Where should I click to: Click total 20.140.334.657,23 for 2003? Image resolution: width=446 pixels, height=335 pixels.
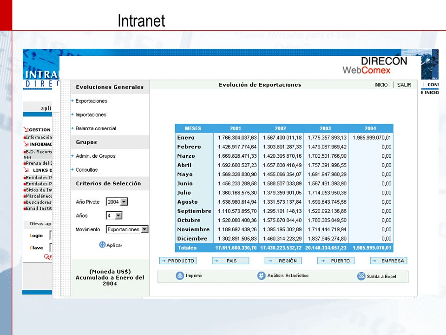click(x=326, y=248)
